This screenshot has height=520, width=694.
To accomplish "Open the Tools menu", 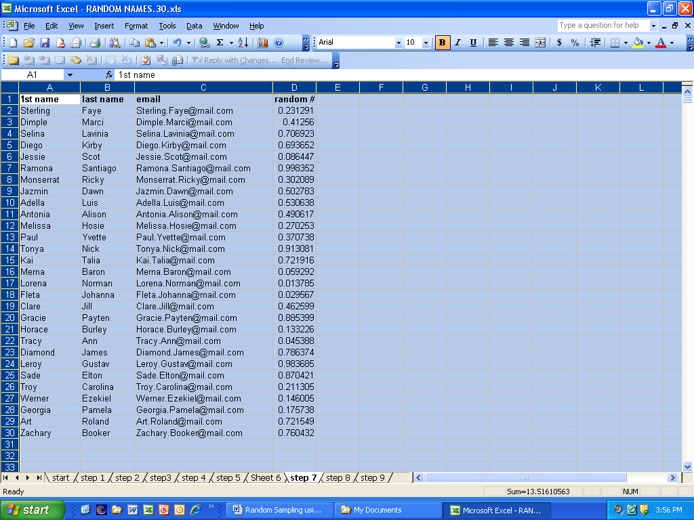I will [x=167, y=26].
